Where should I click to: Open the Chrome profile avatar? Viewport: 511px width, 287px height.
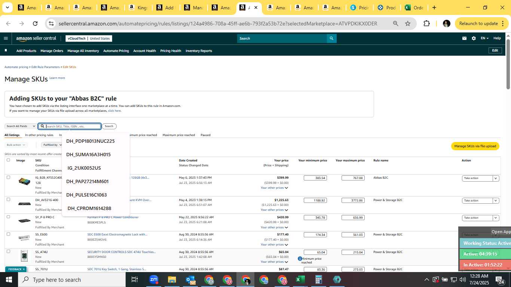click(446, 24)
